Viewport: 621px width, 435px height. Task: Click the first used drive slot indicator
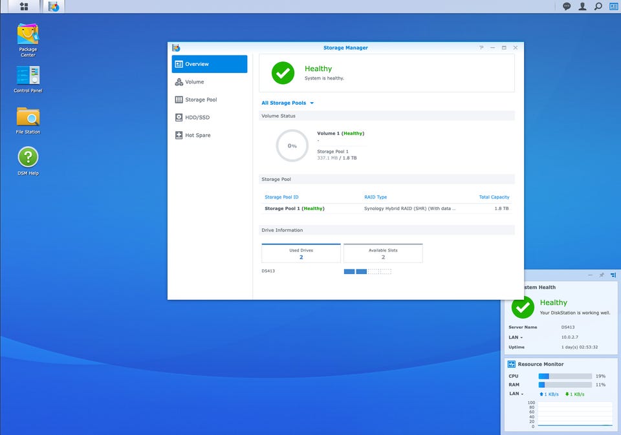tap(349, 271)
